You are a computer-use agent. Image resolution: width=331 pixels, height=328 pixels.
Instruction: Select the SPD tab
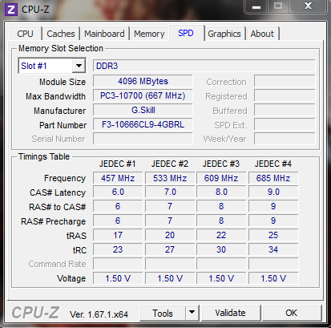point(186,33)
